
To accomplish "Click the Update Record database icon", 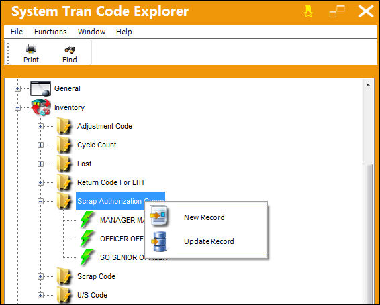I will coord(159,241).
